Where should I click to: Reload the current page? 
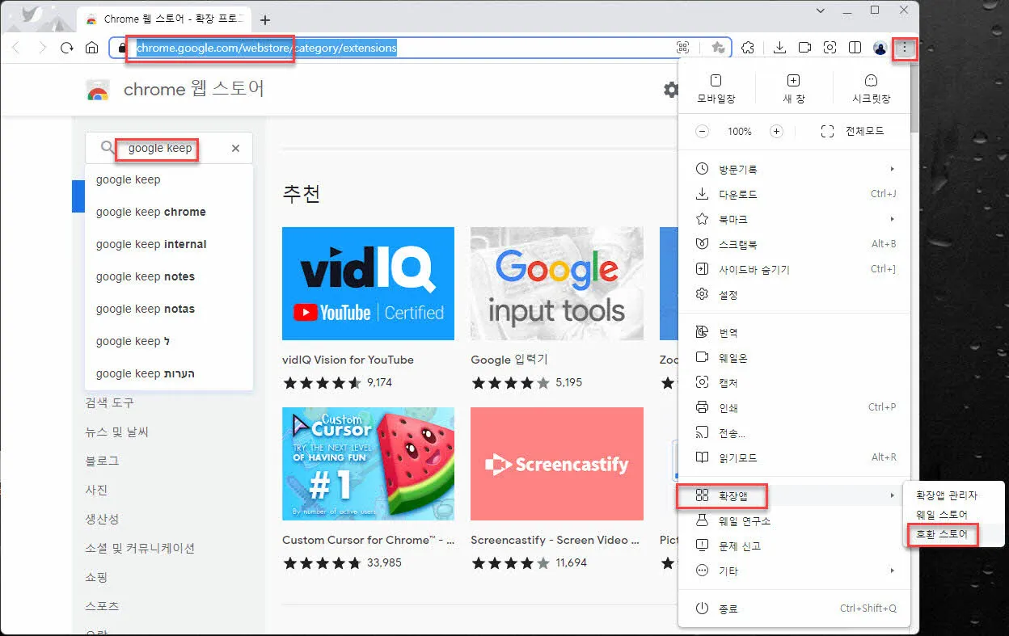[x=67, y=48]
